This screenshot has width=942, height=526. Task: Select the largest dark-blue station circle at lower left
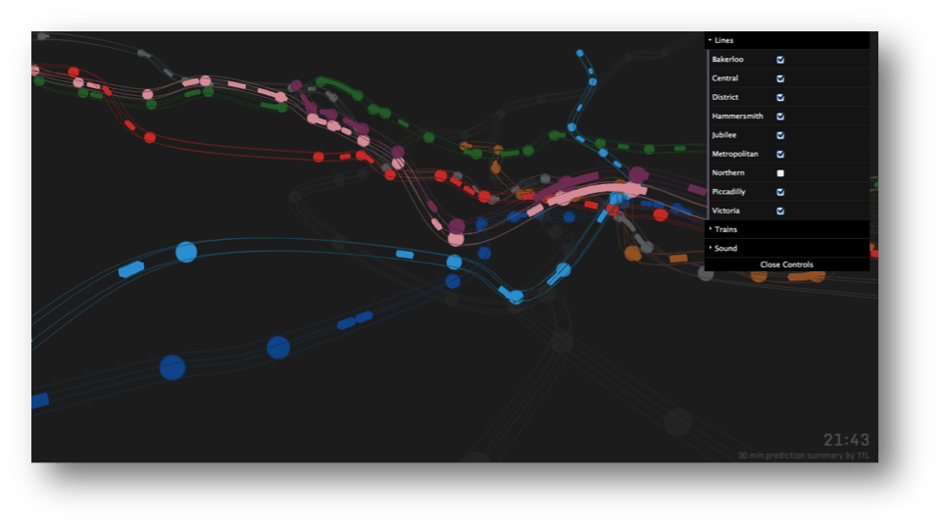[x=173, y=367]
